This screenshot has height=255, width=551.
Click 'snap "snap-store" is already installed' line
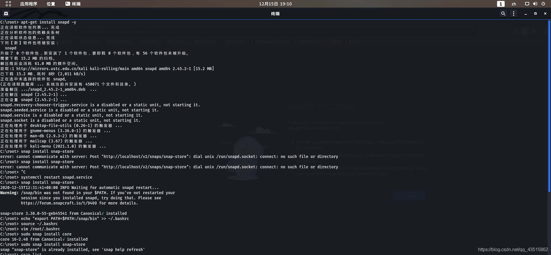pyautogui.click(x=73, y=250)
